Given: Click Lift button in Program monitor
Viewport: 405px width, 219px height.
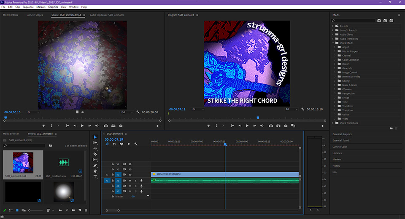Looking at the screenshot, I should pyautogui.click(x=271, y=126).
